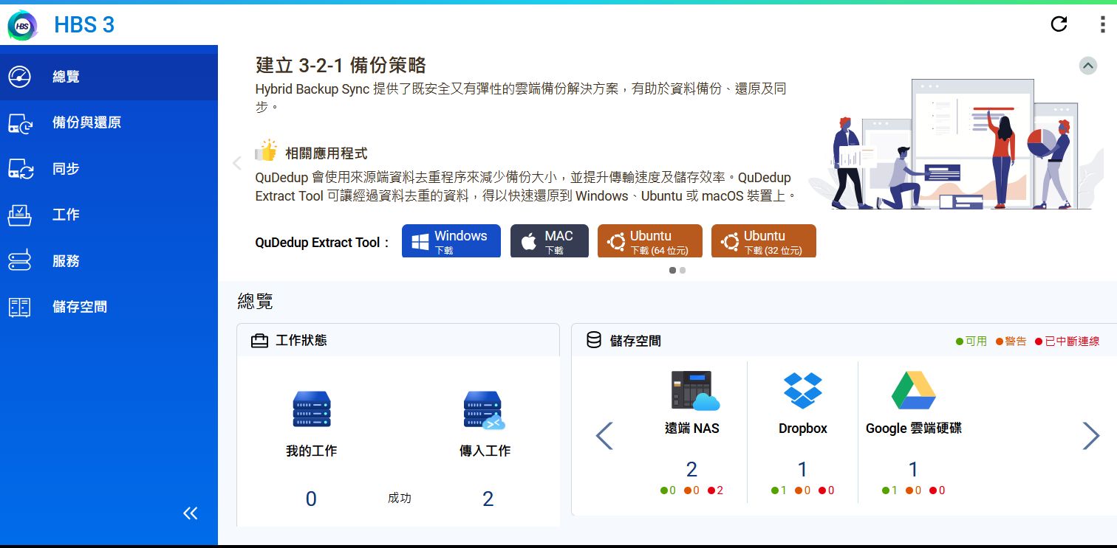Select 服務 services in sidebar
The width and height of the screenshot is (1117, 548).
[x=109, y=261]
